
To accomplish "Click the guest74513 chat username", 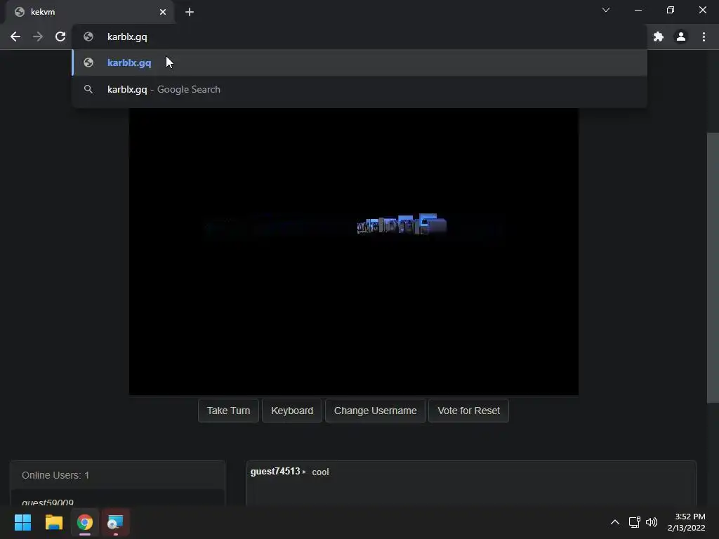I will tap(275, 472).
